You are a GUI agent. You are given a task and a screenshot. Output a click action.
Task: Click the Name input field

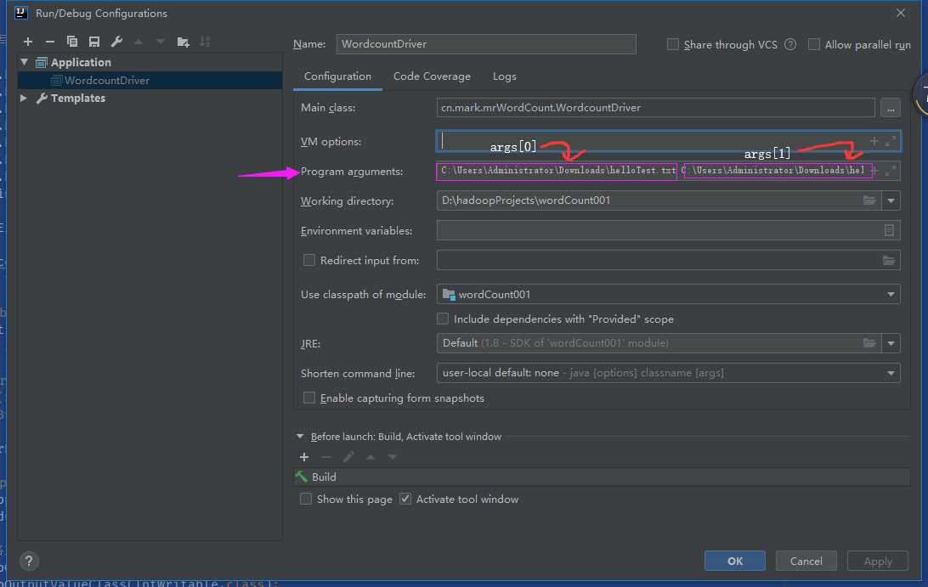click(x=486, y=44)
